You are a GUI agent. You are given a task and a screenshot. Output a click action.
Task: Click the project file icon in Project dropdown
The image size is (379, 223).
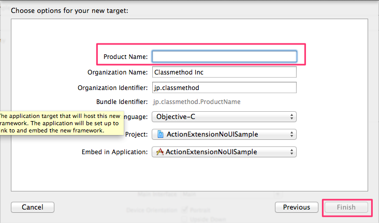tap(160, 135)
